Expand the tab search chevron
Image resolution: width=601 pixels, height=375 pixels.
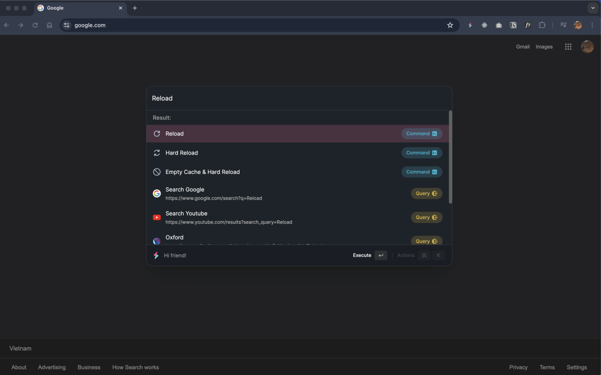[x=593, y=8]
